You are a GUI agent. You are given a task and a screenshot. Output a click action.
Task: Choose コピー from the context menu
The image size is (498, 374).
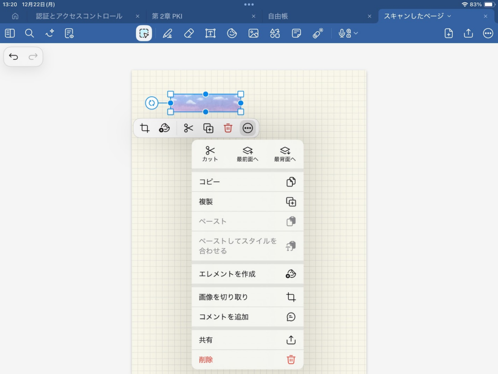[x=247, y=182]
